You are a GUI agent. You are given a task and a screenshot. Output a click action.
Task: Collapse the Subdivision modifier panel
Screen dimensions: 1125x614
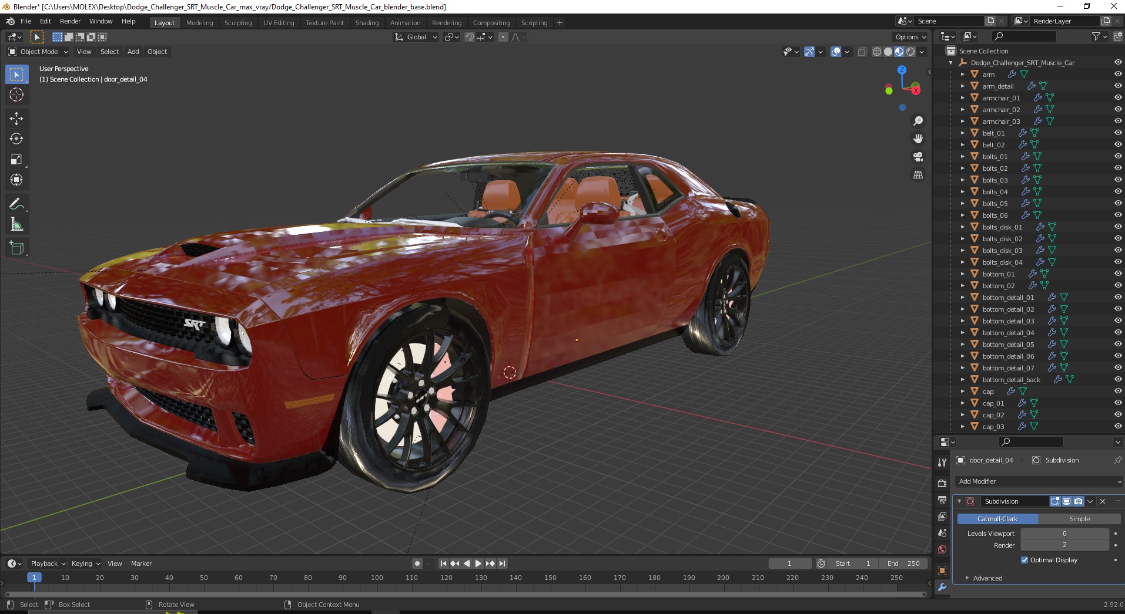959,501
